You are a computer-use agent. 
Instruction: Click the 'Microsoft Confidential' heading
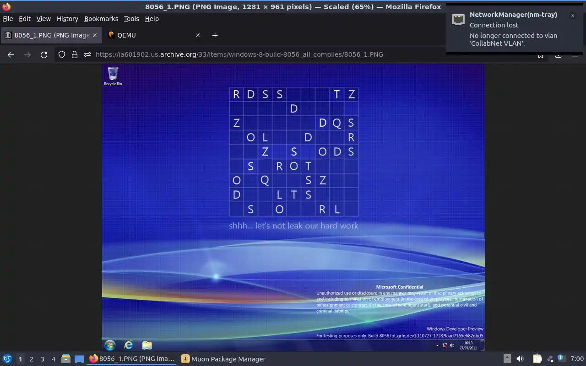(x=400, y=287)
